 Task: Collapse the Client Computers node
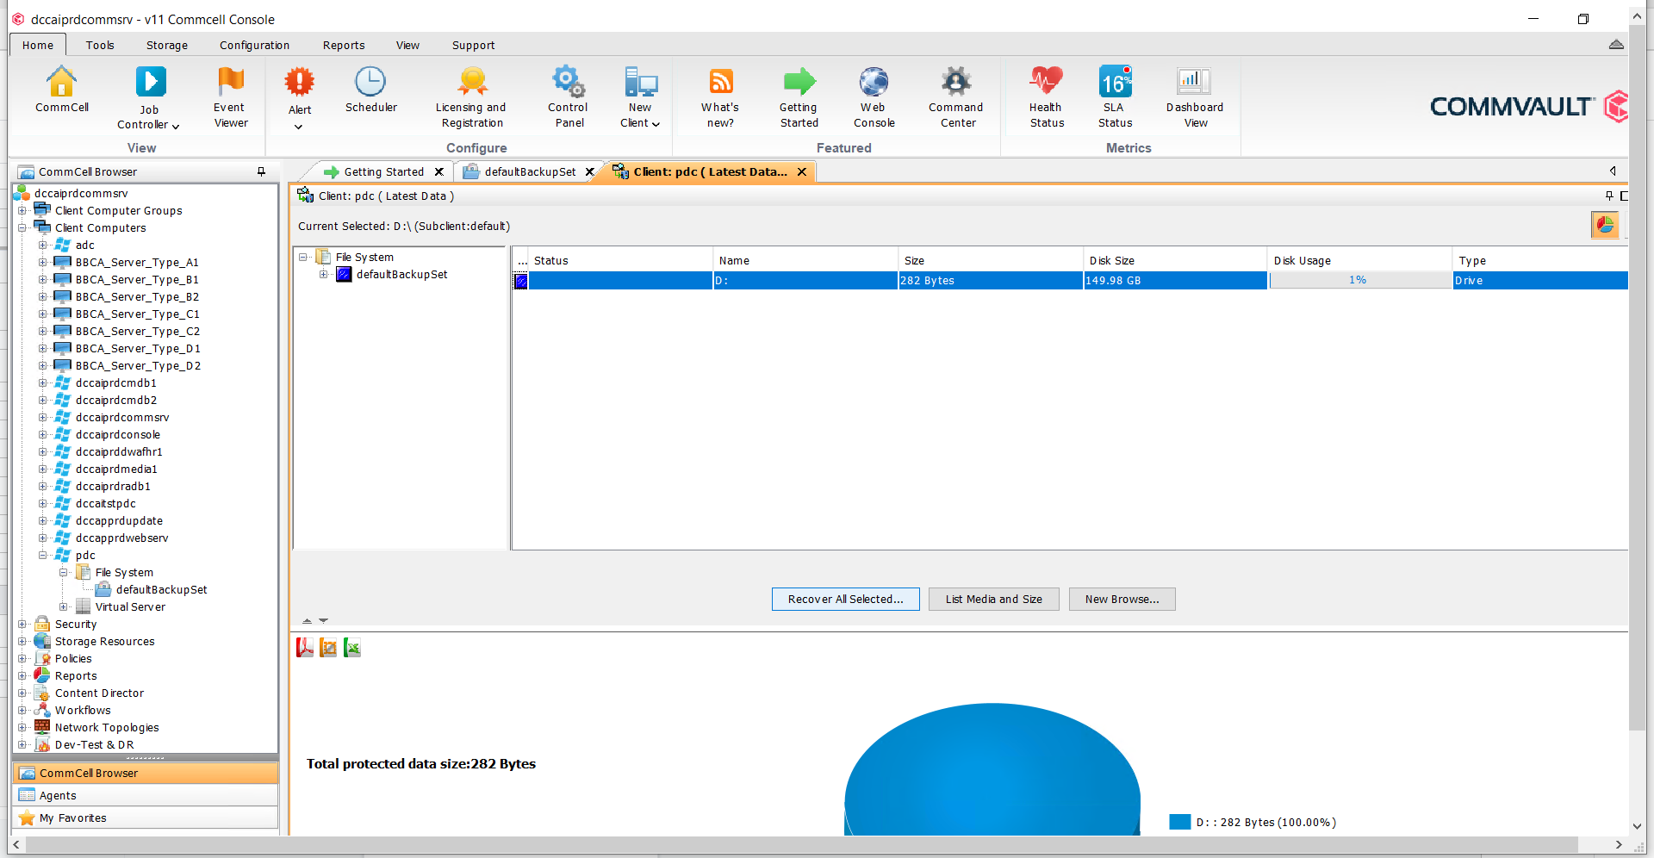tap(22, 228)
